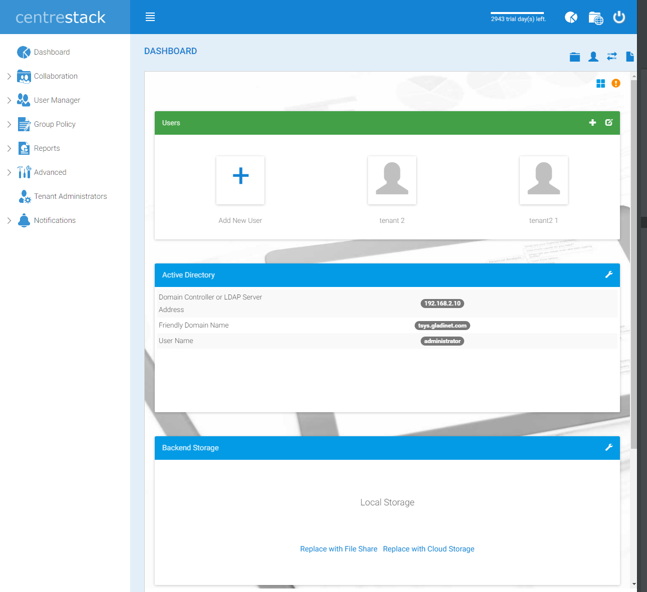Click Replace with Cloud Storage link

tap(429, 548)
